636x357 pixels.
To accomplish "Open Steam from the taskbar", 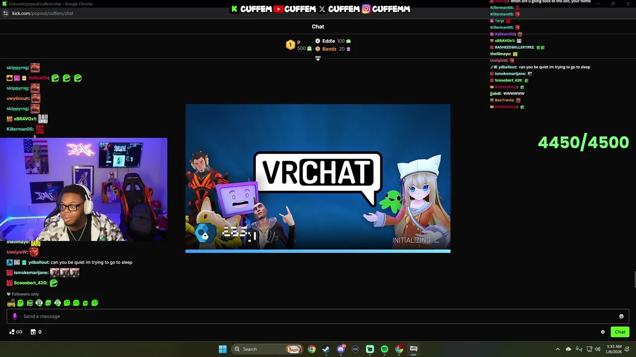I will click(x=326, y=349).
